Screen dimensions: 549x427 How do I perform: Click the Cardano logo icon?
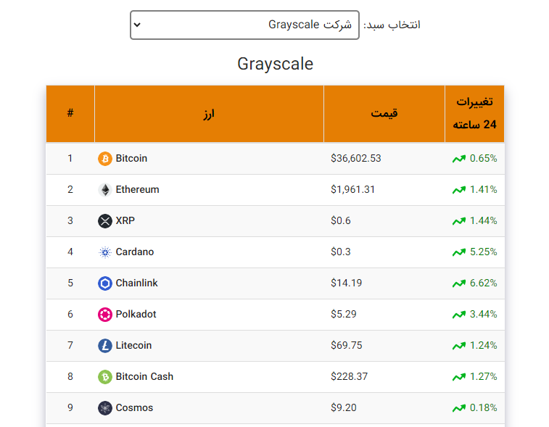pos(104,252)
